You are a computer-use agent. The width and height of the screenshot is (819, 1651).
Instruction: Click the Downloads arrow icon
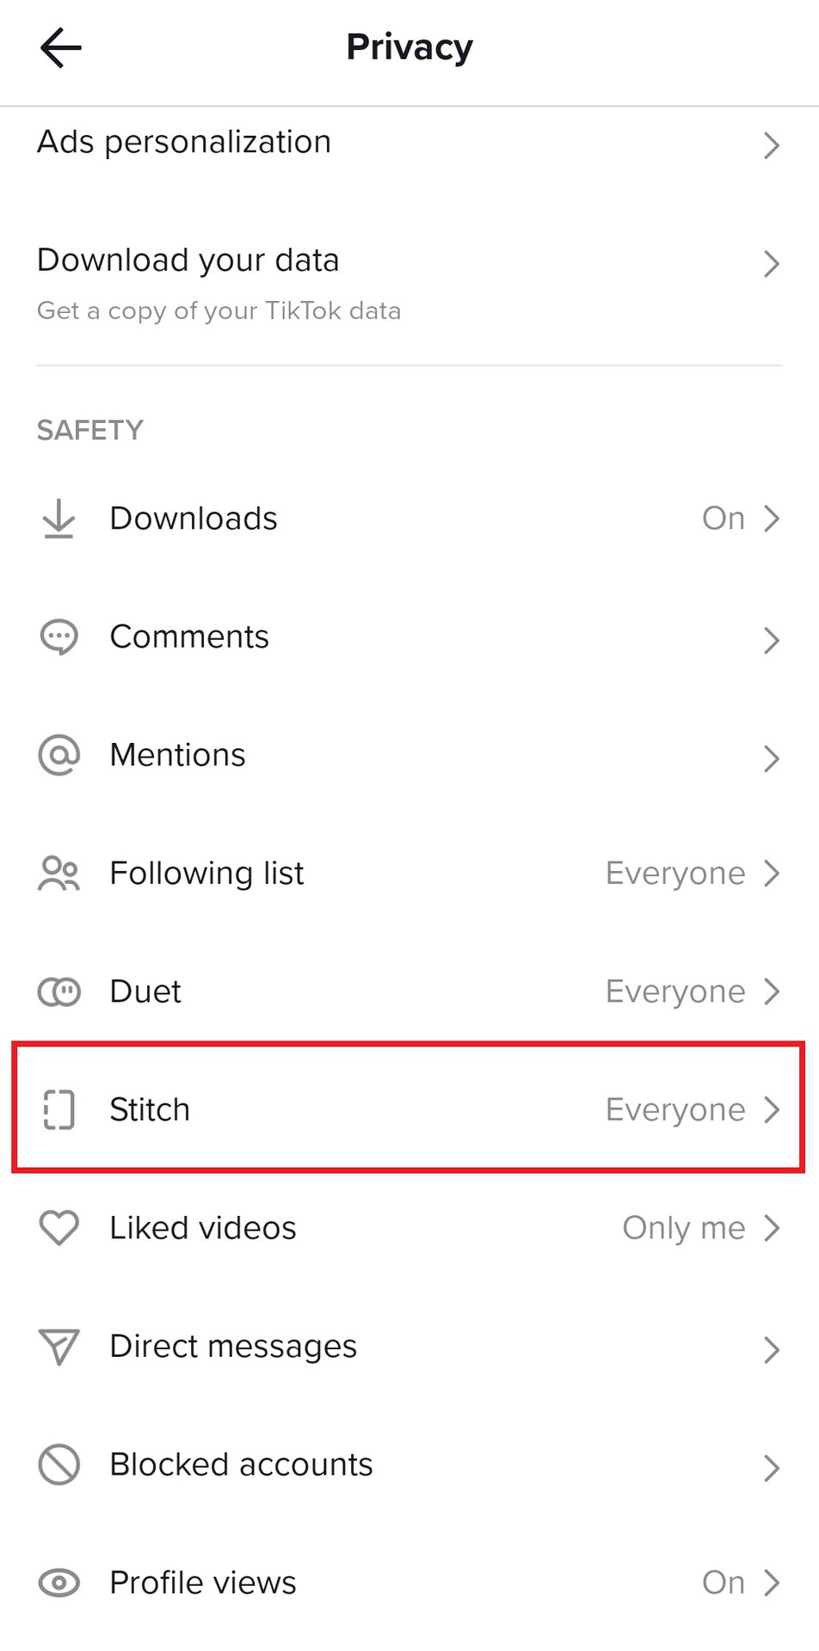(x=58, y=519)
